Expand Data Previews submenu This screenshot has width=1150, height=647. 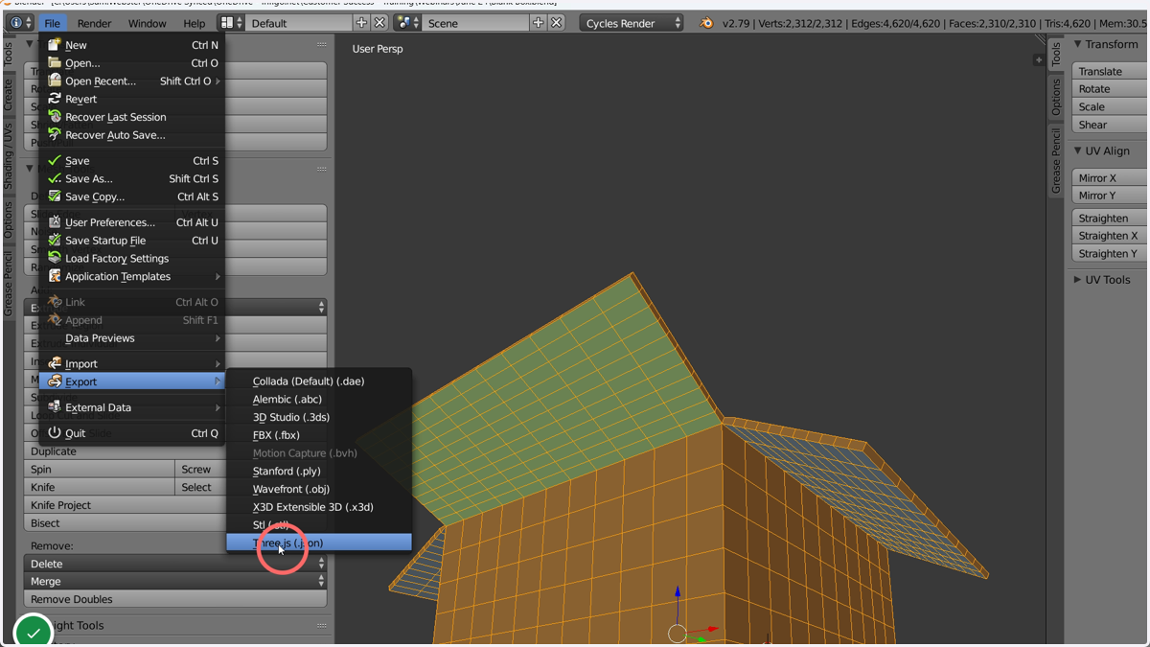(131, 338)
